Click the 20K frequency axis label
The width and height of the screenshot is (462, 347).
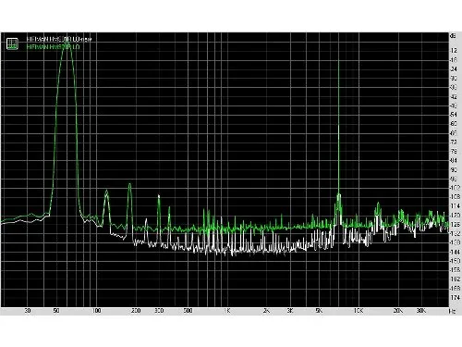pyautogui.click(x=398, y=311)
